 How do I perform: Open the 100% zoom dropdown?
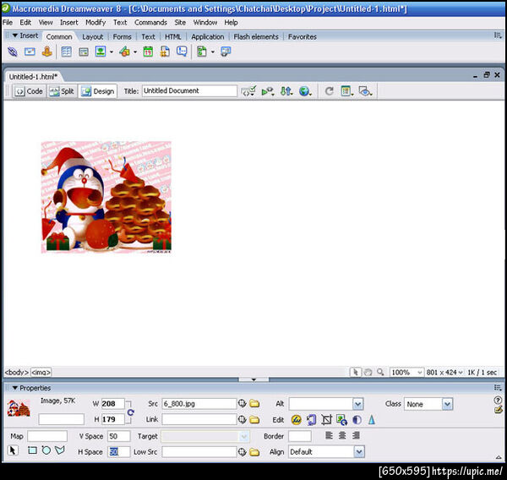[x=419, y=373]
